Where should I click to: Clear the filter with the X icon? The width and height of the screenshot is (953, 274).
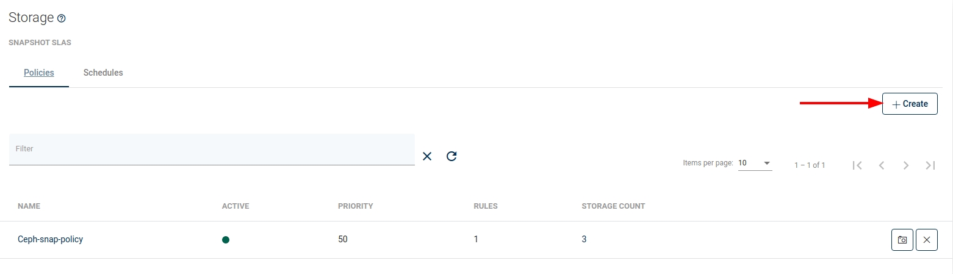427,156
